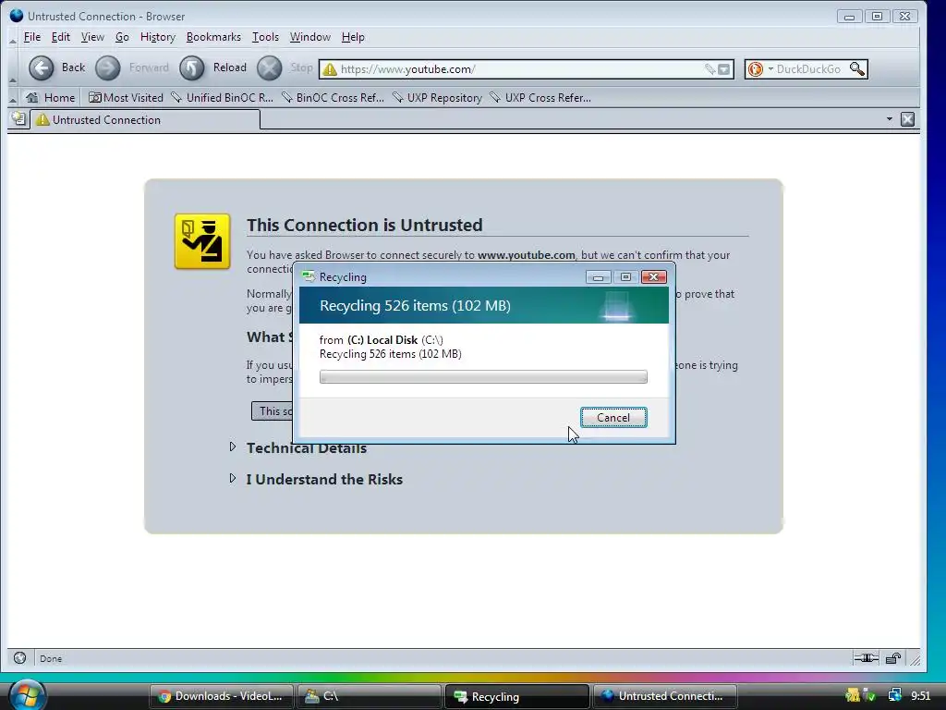The height and width of the screenshot is (710, 946).
Task: Close the current tab with X icon
Action: (x=907, y=119)
